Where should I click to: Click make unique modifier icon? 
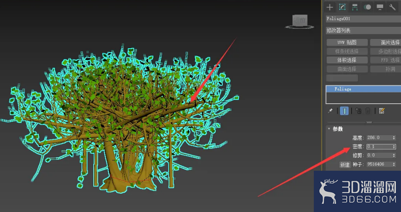pos(358,111)
